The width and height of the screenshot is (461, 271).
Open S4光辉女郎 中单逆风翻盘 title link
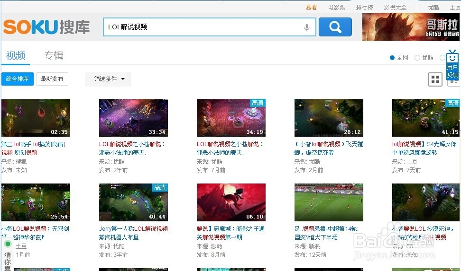(x=424, y=149)
